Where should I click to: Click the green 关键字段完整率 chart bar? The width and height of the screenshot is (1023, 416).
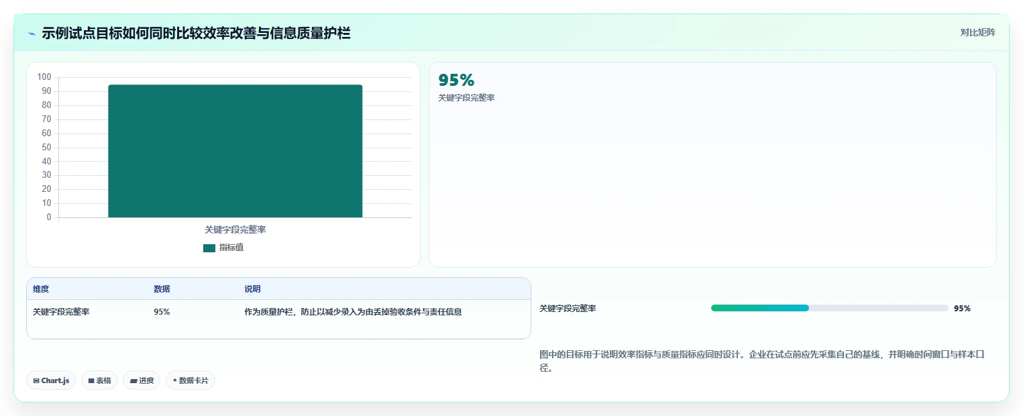[x=235, y=151]
